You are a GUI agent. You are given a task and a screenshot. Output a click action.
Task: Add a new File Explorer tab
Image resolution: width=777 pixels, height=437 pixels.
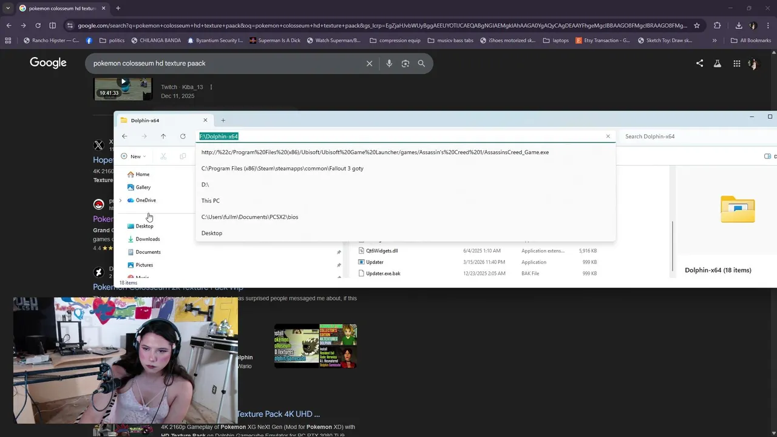tap(223, 120)
